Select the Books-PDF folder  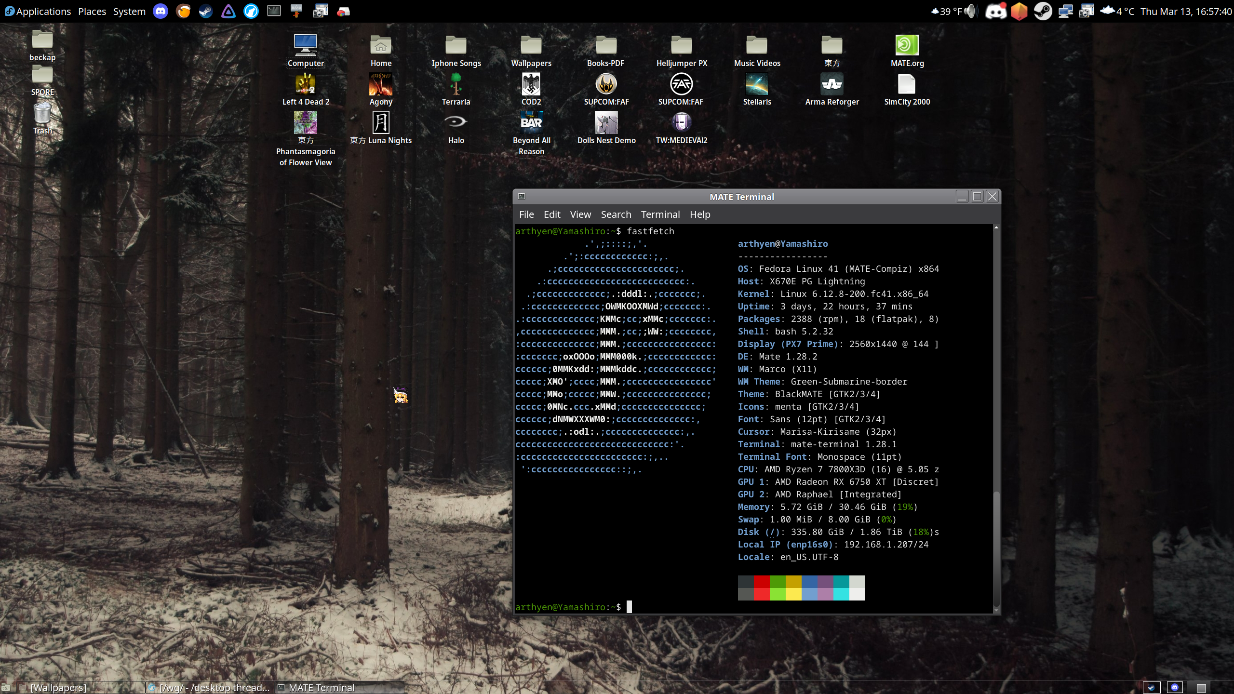(x=606, y=51)
